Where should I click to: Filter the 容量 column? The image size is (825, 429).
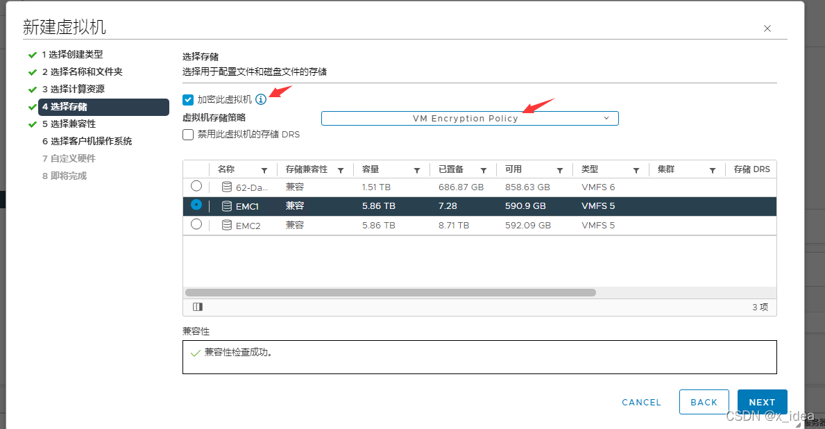pos(417,170)
